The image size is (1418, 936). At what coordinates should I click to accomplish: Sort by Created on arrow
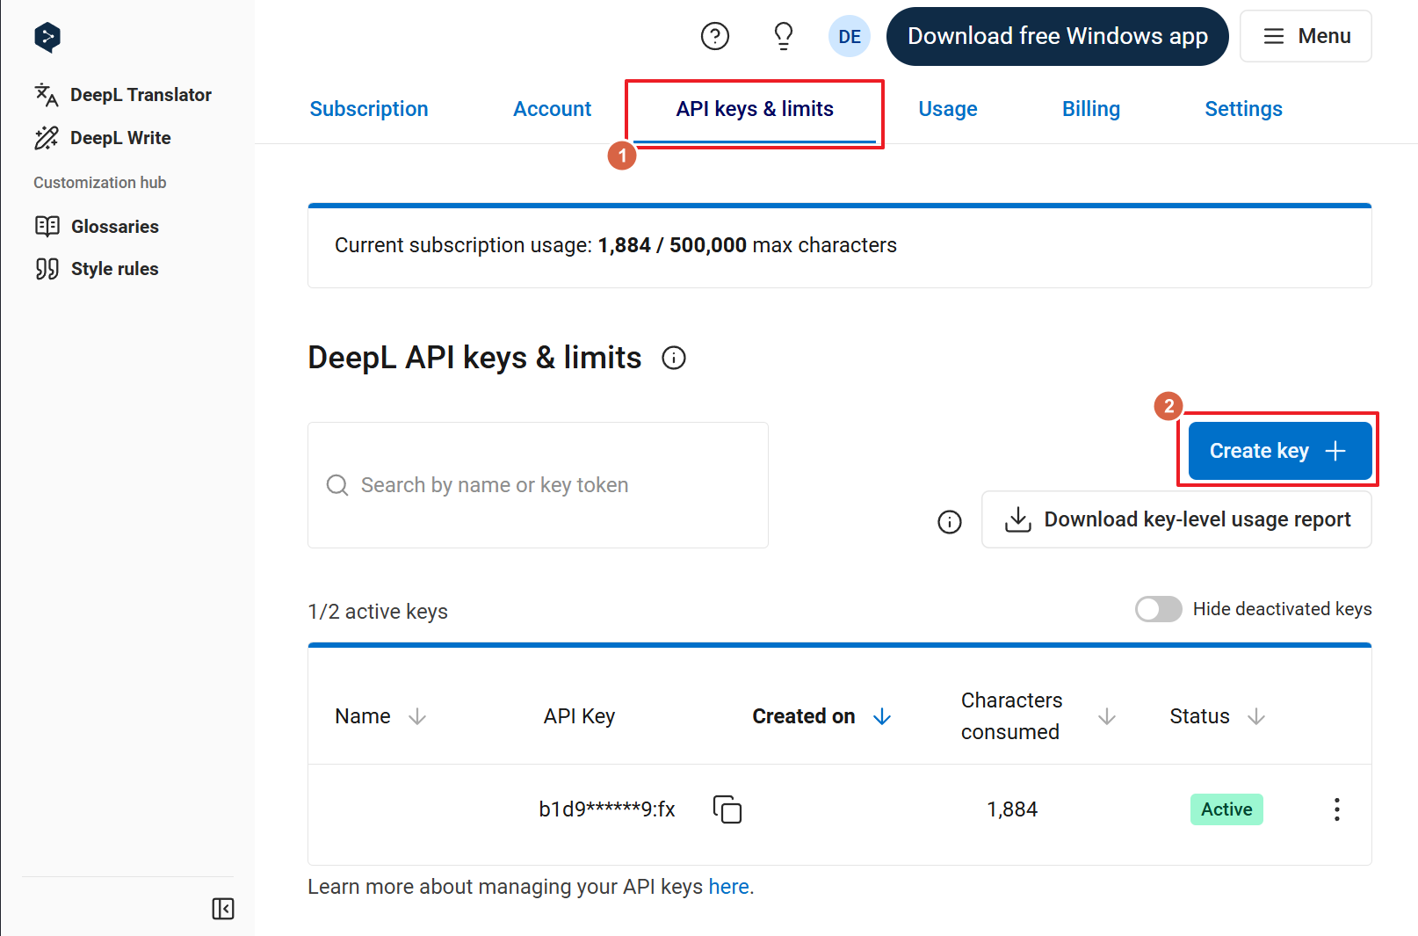[882, 716]
